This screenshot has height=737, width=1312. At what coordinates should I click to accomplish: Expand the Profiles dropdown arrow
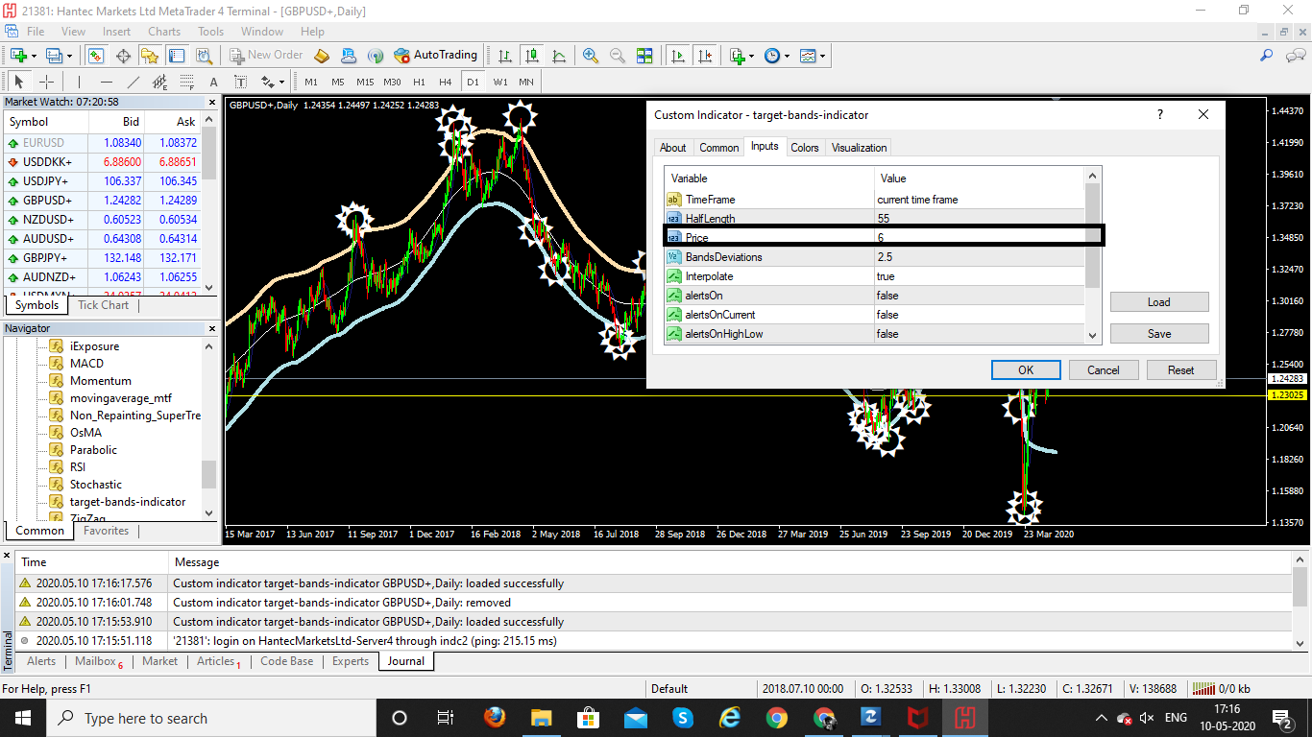point(68,56)
